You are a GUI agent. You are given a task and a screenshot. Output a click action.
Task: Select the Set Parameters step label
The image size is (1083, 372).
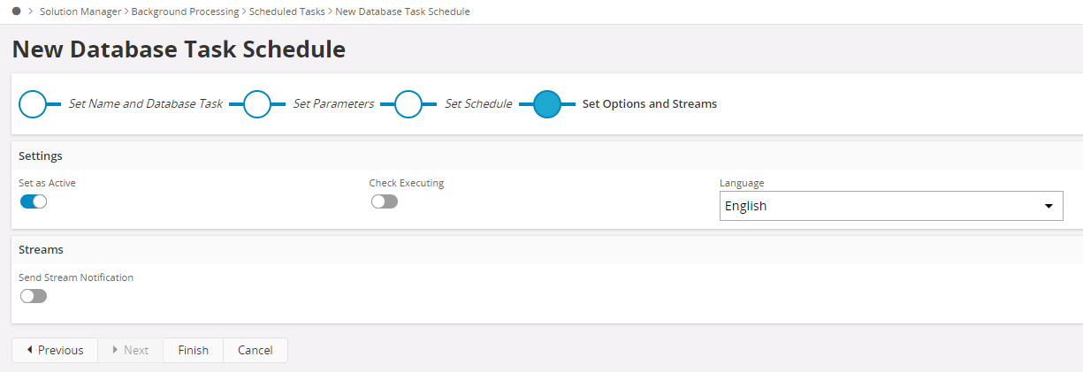(x=333, y=104)
